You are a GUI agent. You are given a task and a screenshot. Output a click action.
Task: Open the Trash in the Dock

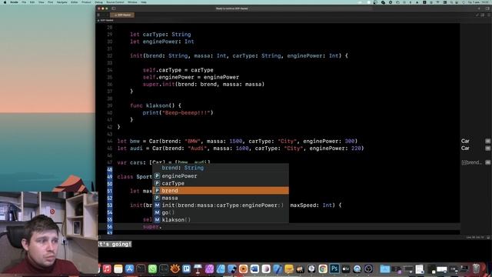pyautogui.click(x=477, y=269)
